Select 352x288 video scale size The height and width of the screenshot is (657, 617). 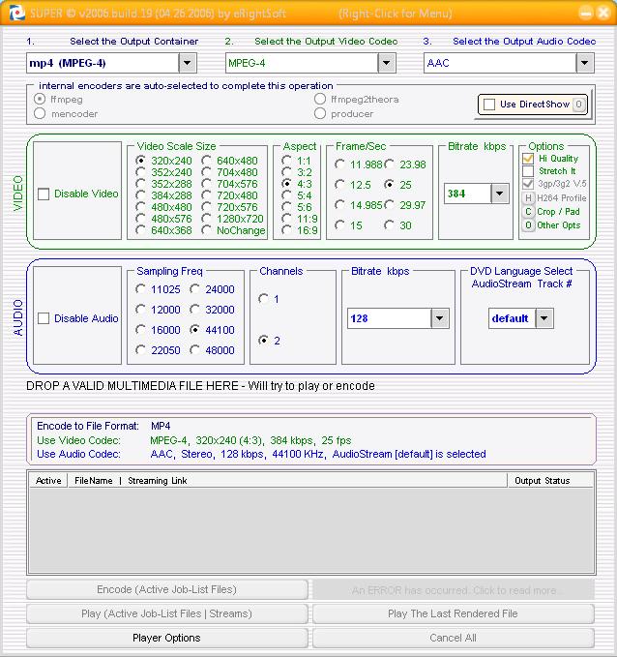pyautogui.click(x=141, y=184)
